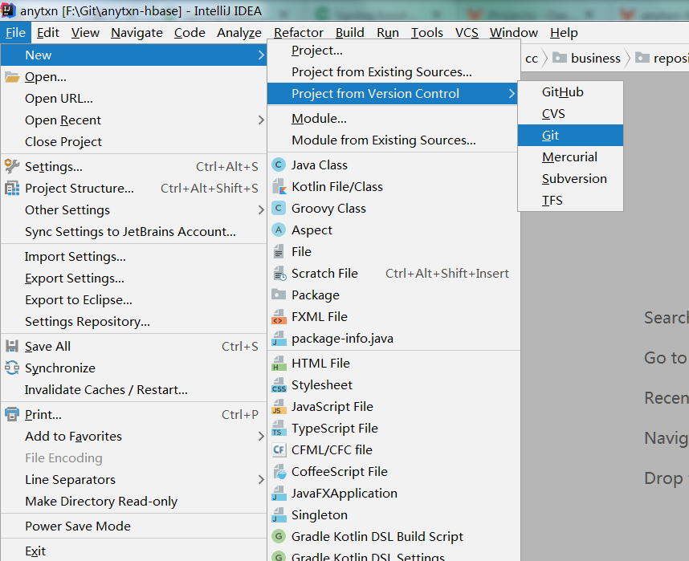Click the JavaScript File icon
Screen dimensions: 689x561
(x=279, y=407)
